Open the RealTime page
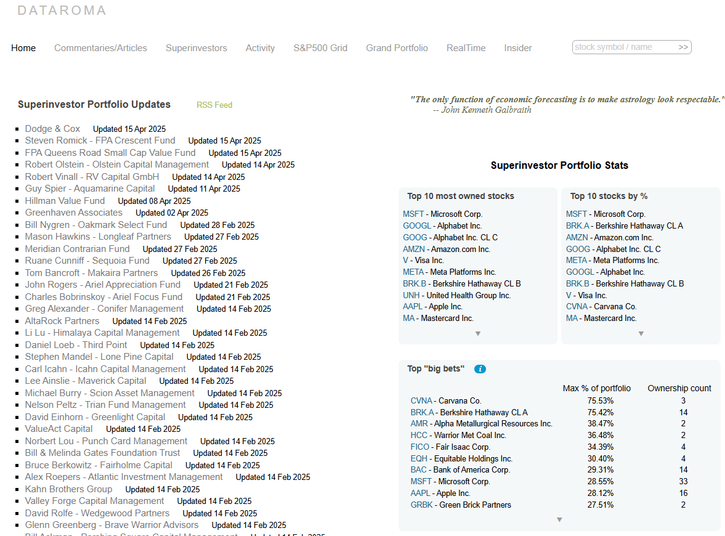This screenshot has height=536, width=725. click(466, 48)
